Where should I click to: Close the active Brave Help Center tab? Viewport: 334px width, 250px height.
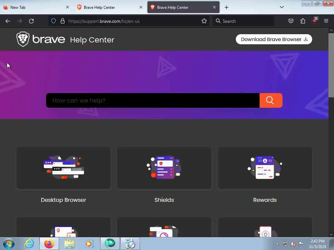coord(214,7)
